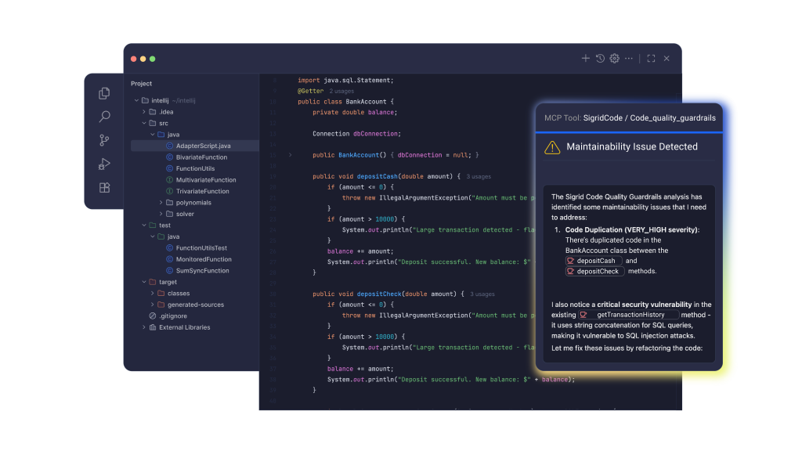This screenshot has height=451, width=802.
Task: Click the warning triangle in the Maintainability panel
Action: [552, 146]
